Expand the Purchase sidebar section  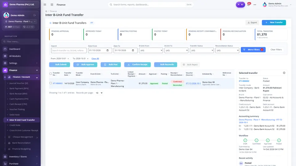tap(20, 164)
